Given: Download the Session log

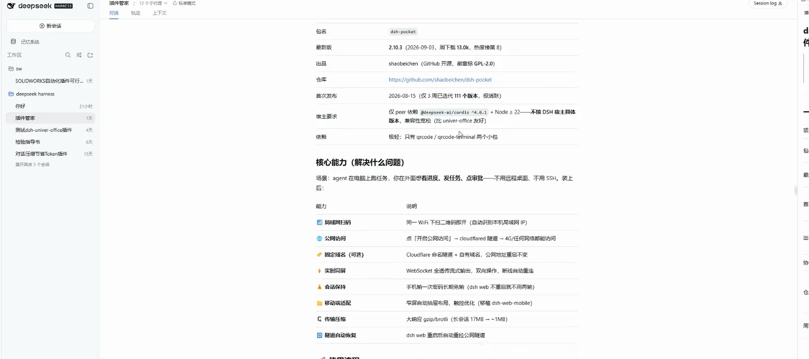Looking at the screenshot, I should click(x=768, y=4).
